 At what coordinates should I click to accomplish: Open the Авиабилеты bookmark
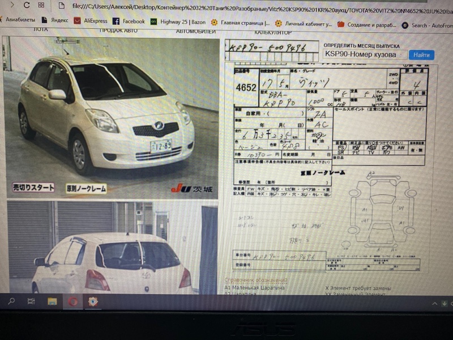[18, 20]
